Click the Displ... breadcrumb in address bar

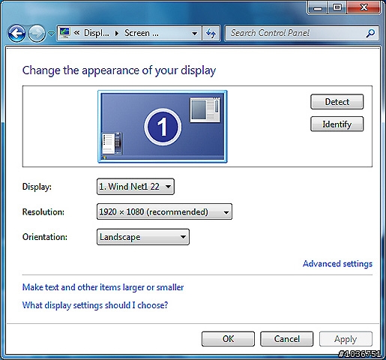(97, 33)
